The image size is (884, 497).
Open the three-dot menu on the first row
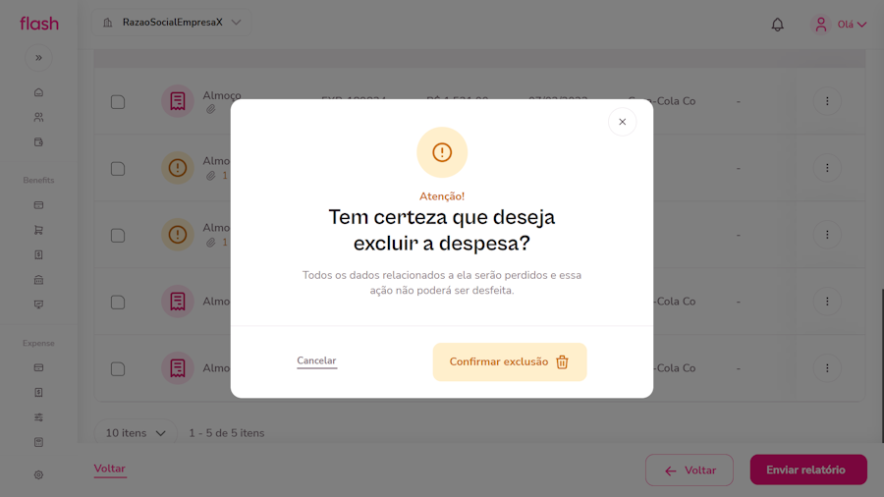tap(827, 101)
